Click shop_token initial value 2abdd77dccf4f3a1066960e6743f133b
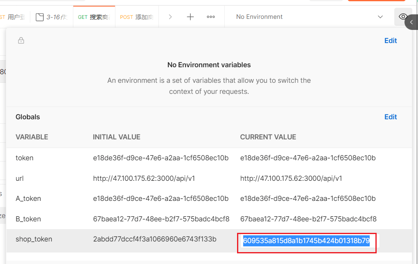The height and width of the screenshot is (264, 418). click(x=155, y=239)
